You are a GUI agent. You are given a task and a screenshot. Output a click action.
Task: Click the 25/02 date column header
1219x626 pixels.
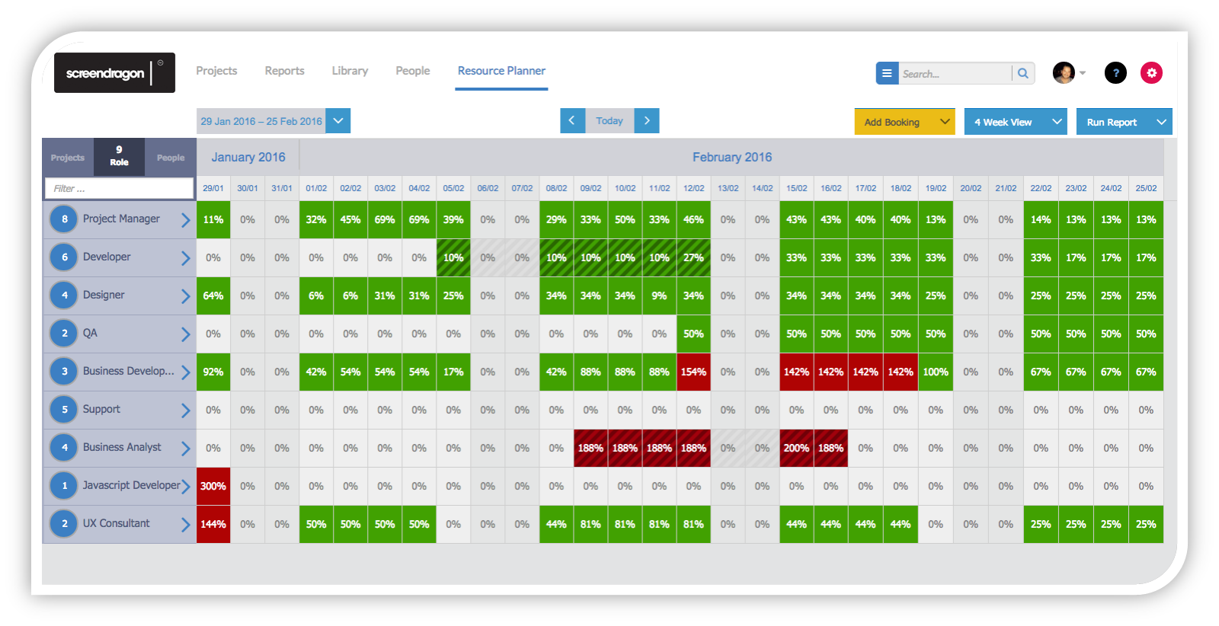tap(1146, 188)
